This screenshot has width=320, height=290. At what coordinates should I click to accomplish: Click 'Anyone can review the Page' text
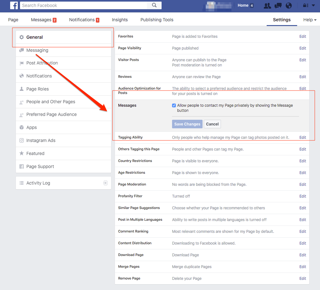(196, 77)
